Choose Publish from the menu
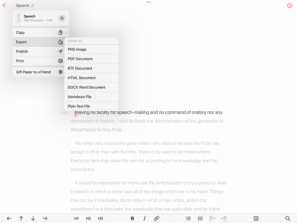The height and width of the screenshot is (223, 297). (39, 51)
